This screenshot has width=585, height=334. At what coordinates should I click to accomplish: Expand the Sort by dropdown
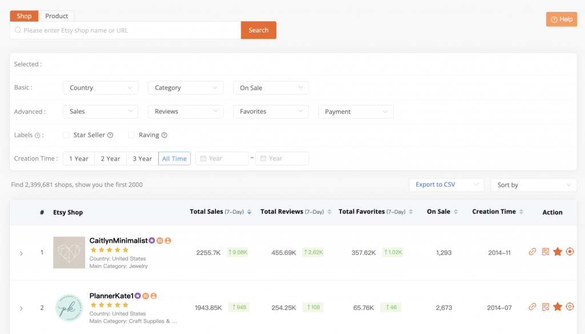click(x=534, y=185)
